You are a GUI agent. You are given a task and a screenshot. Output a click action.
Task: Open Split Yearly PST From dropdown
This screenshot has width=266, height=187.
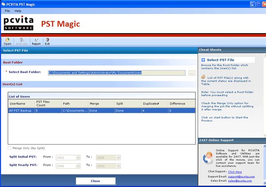click(x=78, y=165)
